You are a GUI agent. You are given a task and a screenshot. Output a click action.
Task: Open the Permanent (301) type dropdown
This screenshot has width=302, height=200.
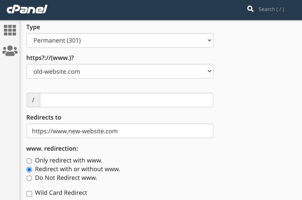(120, 40)
